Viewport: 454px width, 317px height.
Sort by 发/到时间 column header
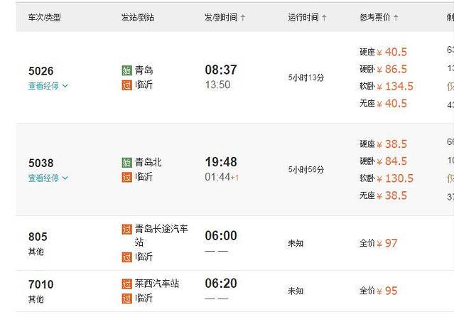[225, 17]
